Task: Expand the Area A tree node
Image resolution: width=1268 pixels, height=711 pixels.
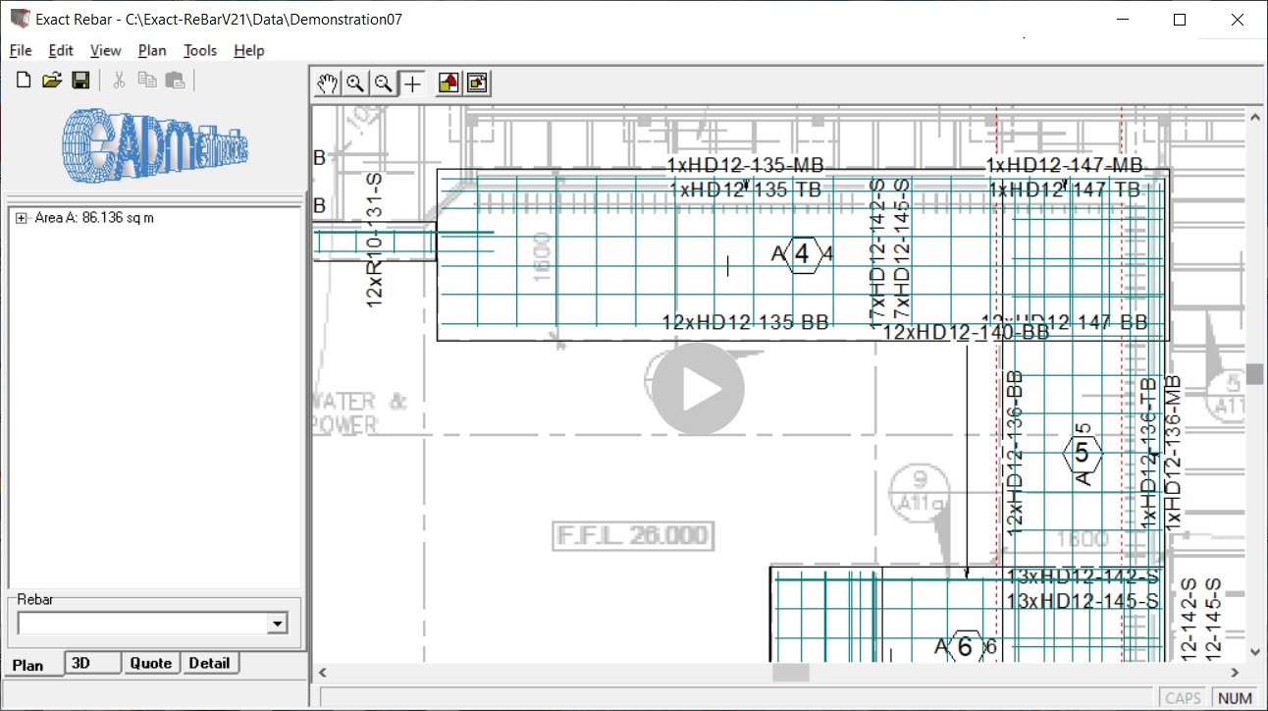Action: click(23, 217)
